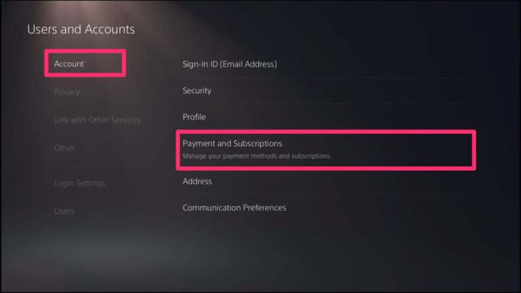
Task: Select the Profile option
Action: 194,117
